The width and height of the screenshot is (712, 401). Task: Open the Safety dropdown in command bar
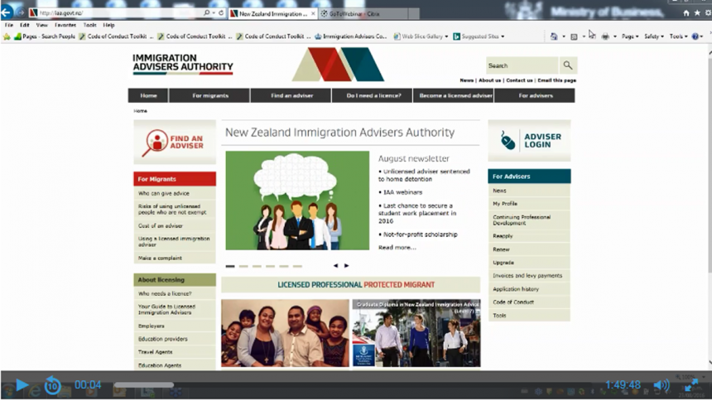[654, 36]
